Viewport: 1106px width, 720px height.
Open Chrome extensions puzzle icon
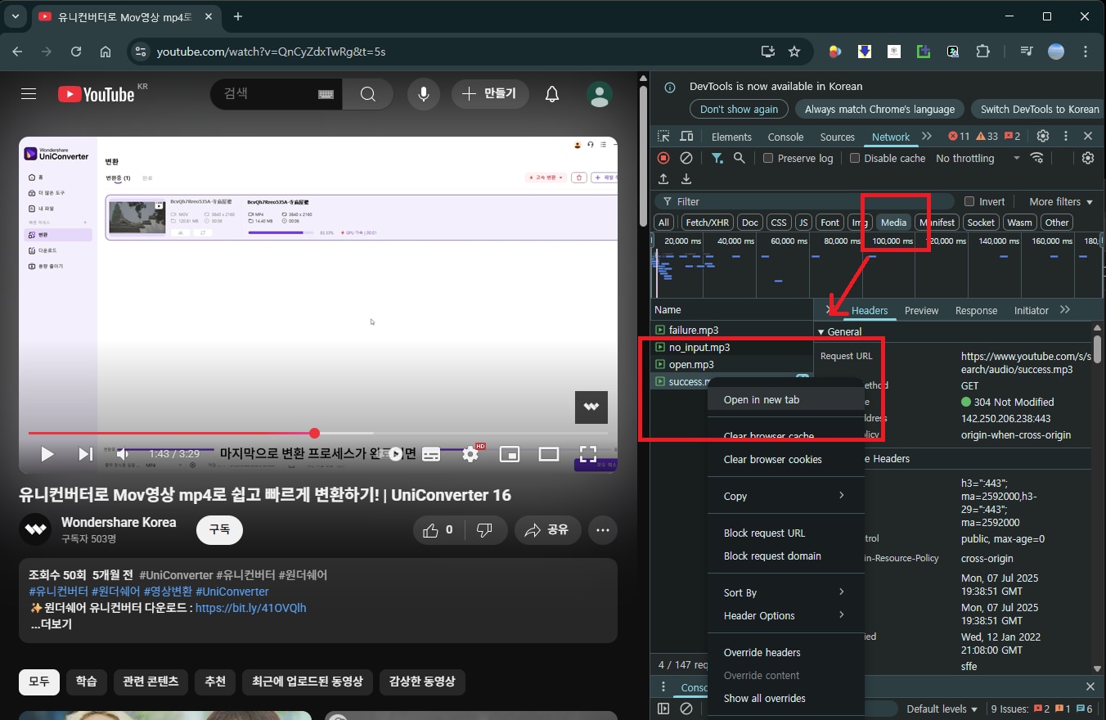982,52
